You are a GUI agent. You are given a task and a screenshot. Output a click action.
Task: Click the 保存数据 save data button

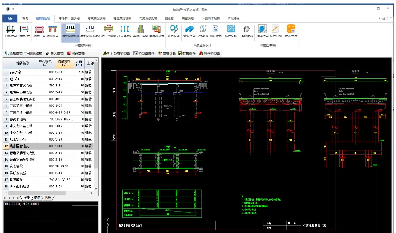click(76, 53)
